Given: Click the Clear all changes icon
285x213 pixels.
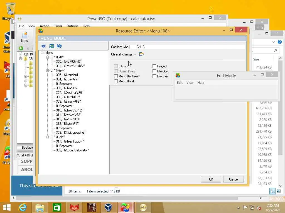Looking at the screenshot, I should 141,54.
